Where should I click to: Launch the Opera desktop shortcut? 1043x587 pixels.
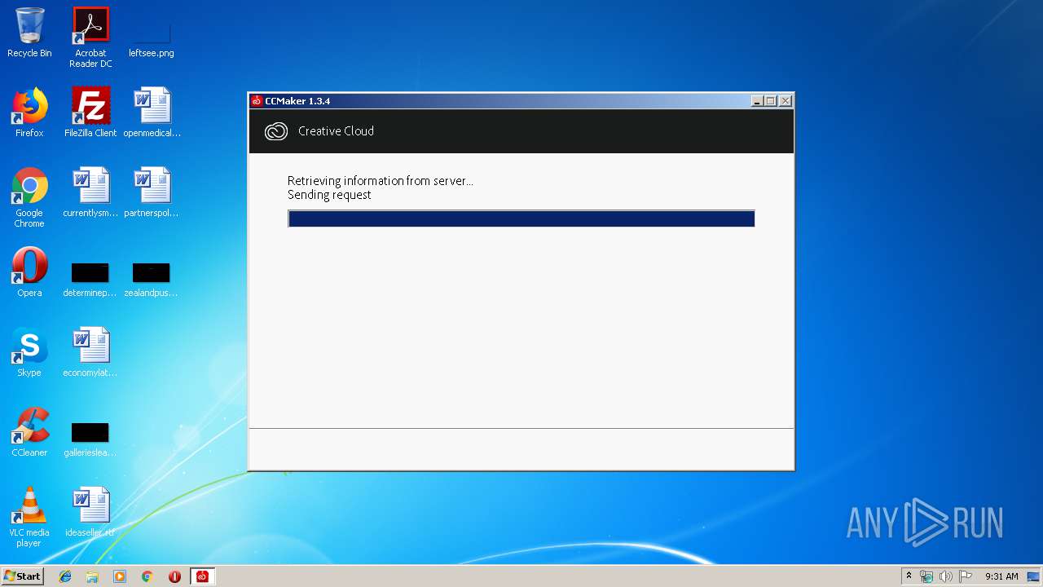click(29, 272)
